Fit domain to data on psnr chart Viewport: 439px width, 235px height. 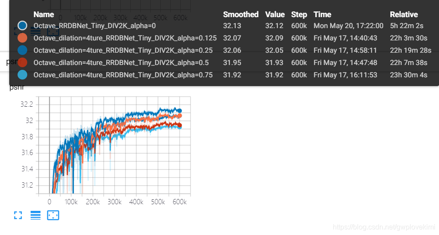[53, 215]
